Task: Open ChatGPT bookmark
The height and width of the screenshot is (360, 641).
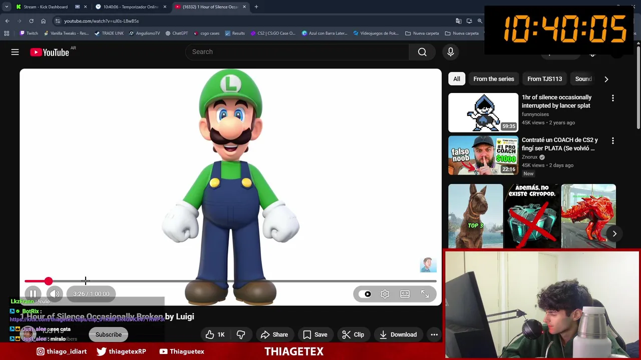Action: pyautogui.click(x=176, y=33)
